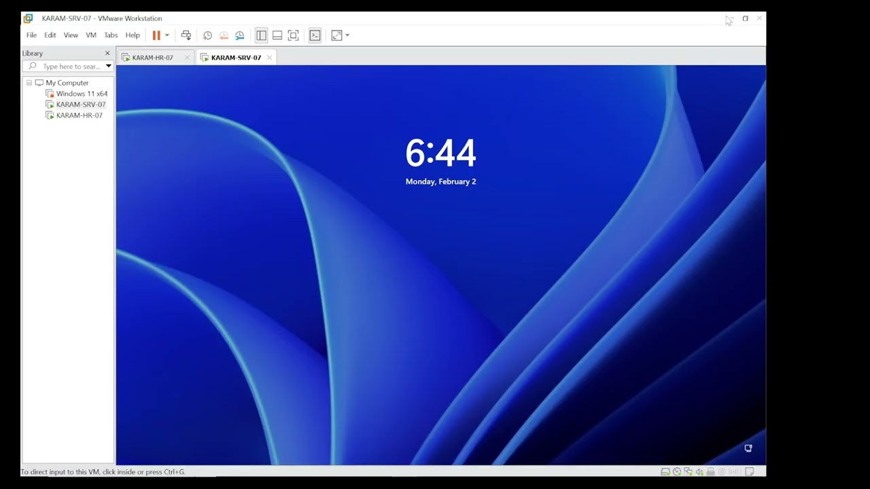Click the stretch guest display icon

click(x=336, y=35)
